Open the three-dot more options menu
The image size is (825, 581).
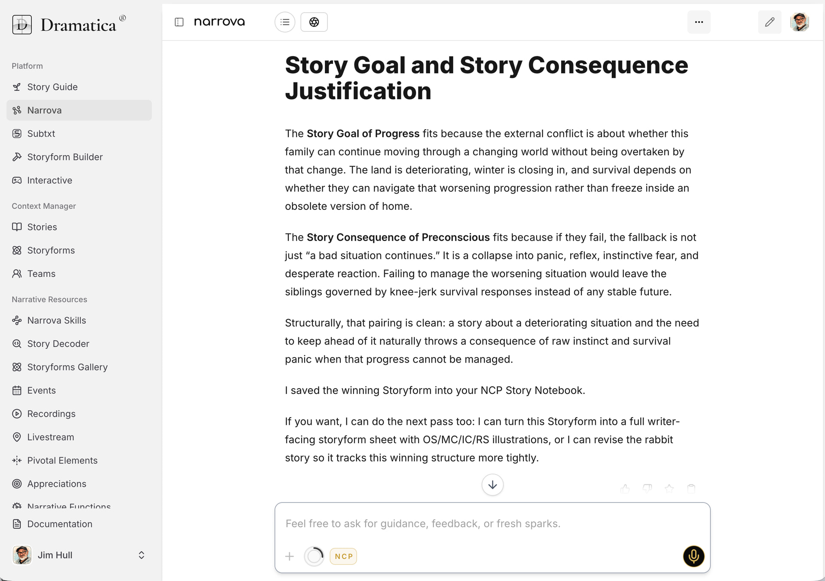(x=699, y=22)
